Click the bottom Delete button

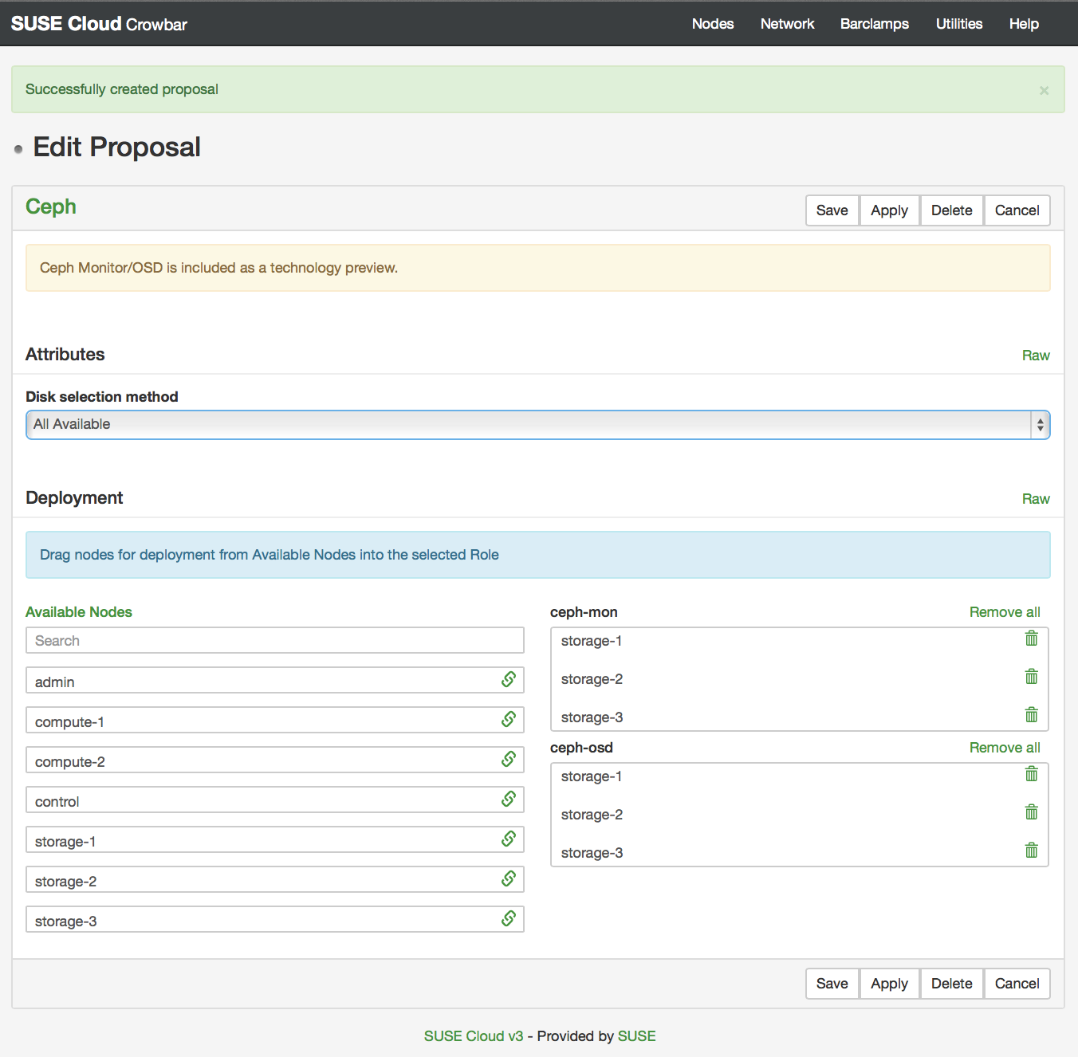tap(952, 984)
